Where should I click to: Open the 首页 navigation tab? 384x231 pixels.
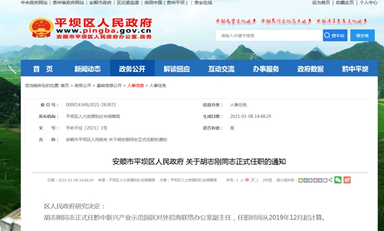click(x=43, y=69)
